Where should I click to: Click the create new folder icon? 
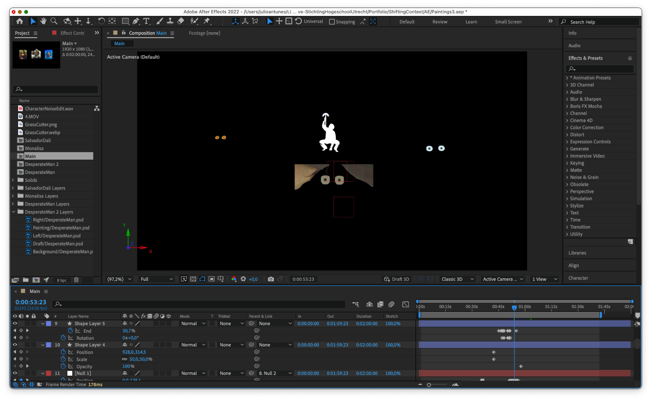pyautogui.click(x=26, y=280)
